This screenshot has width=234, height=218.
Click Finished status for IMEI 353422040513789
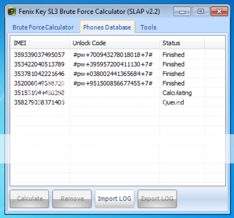point(173,64)
